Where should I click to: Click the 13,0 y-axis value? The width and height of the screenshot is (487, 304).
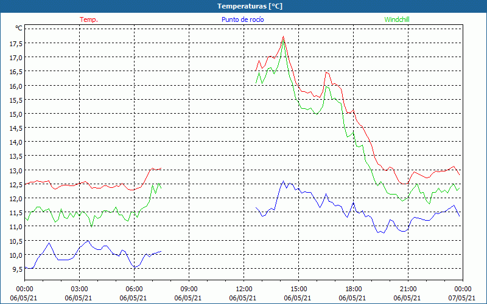tap(16, 171)
